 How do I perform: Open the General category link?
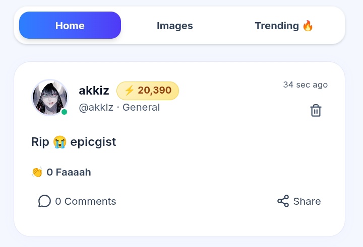point(141,108)
